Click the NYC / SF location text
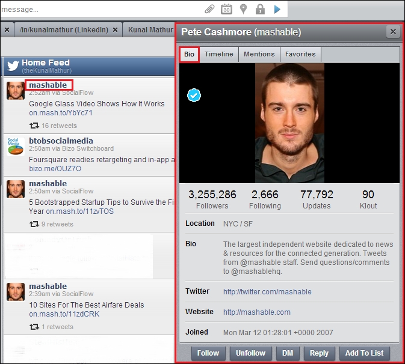Screen dimensions: 405x364 pyautogui.click(x=238, y=224)
